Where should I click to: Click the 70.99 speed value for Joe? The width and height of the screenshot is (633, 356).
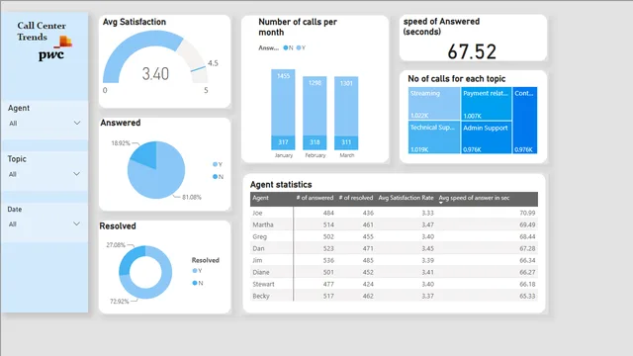pos(527,213)
